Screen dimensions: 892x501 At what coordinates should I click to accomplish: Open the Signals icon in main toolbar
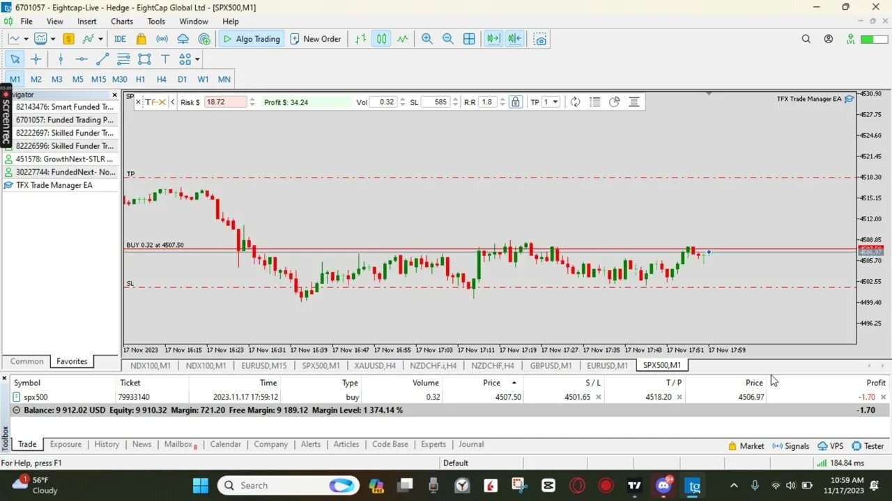pos(162,39)
